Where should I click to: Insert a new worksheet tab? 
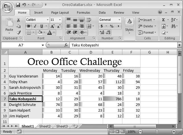pyautogui.click(x=76, y=126)
